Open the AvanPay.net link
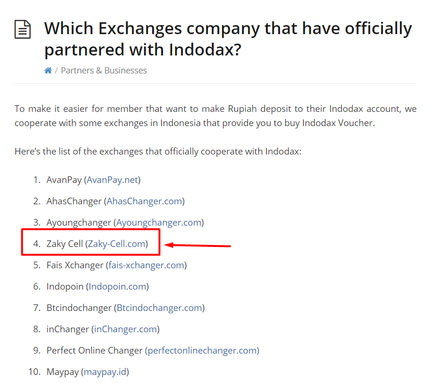This screenshot has height=383, width=435. (x=112, y=180)
